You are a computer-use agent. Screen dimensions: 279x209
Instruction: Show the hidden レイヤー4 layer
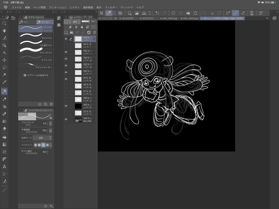tap(66, 86)
